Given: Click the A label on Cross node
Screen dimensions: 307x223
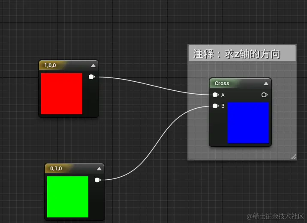Looking at the screenshot, I should click(223, 95).
